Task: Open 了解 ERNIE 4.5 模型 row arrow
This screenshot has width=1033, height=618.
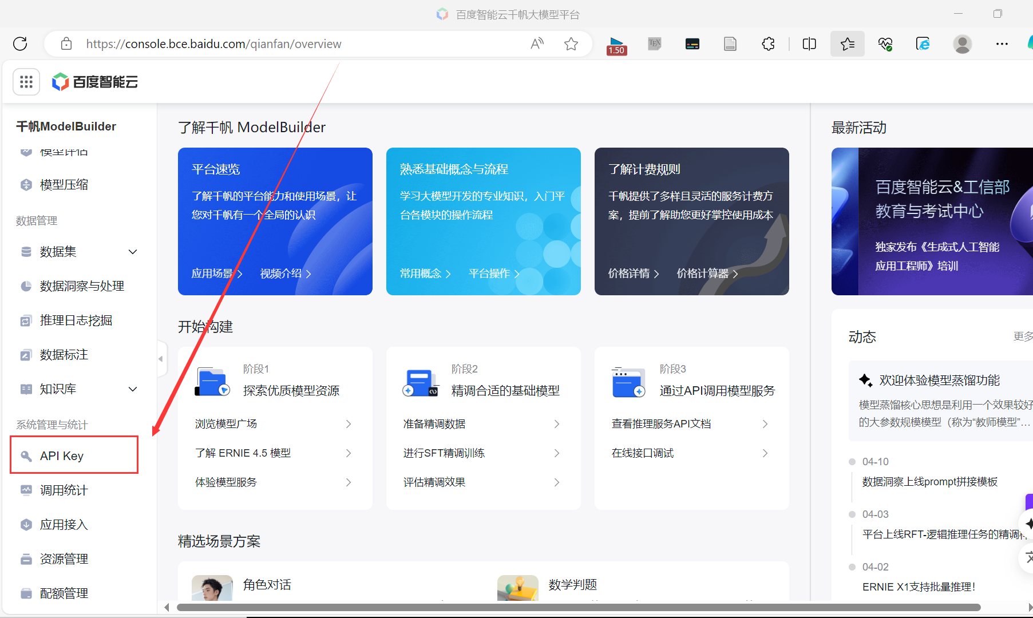Action: pyautogui.click(x=349, y=453)
